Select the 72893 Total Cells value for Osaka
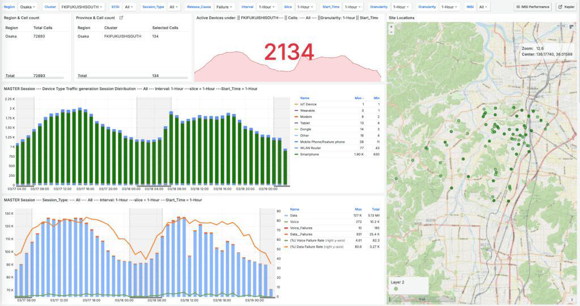The width and height of the screenshot is (580, 306). coord(39,36)
